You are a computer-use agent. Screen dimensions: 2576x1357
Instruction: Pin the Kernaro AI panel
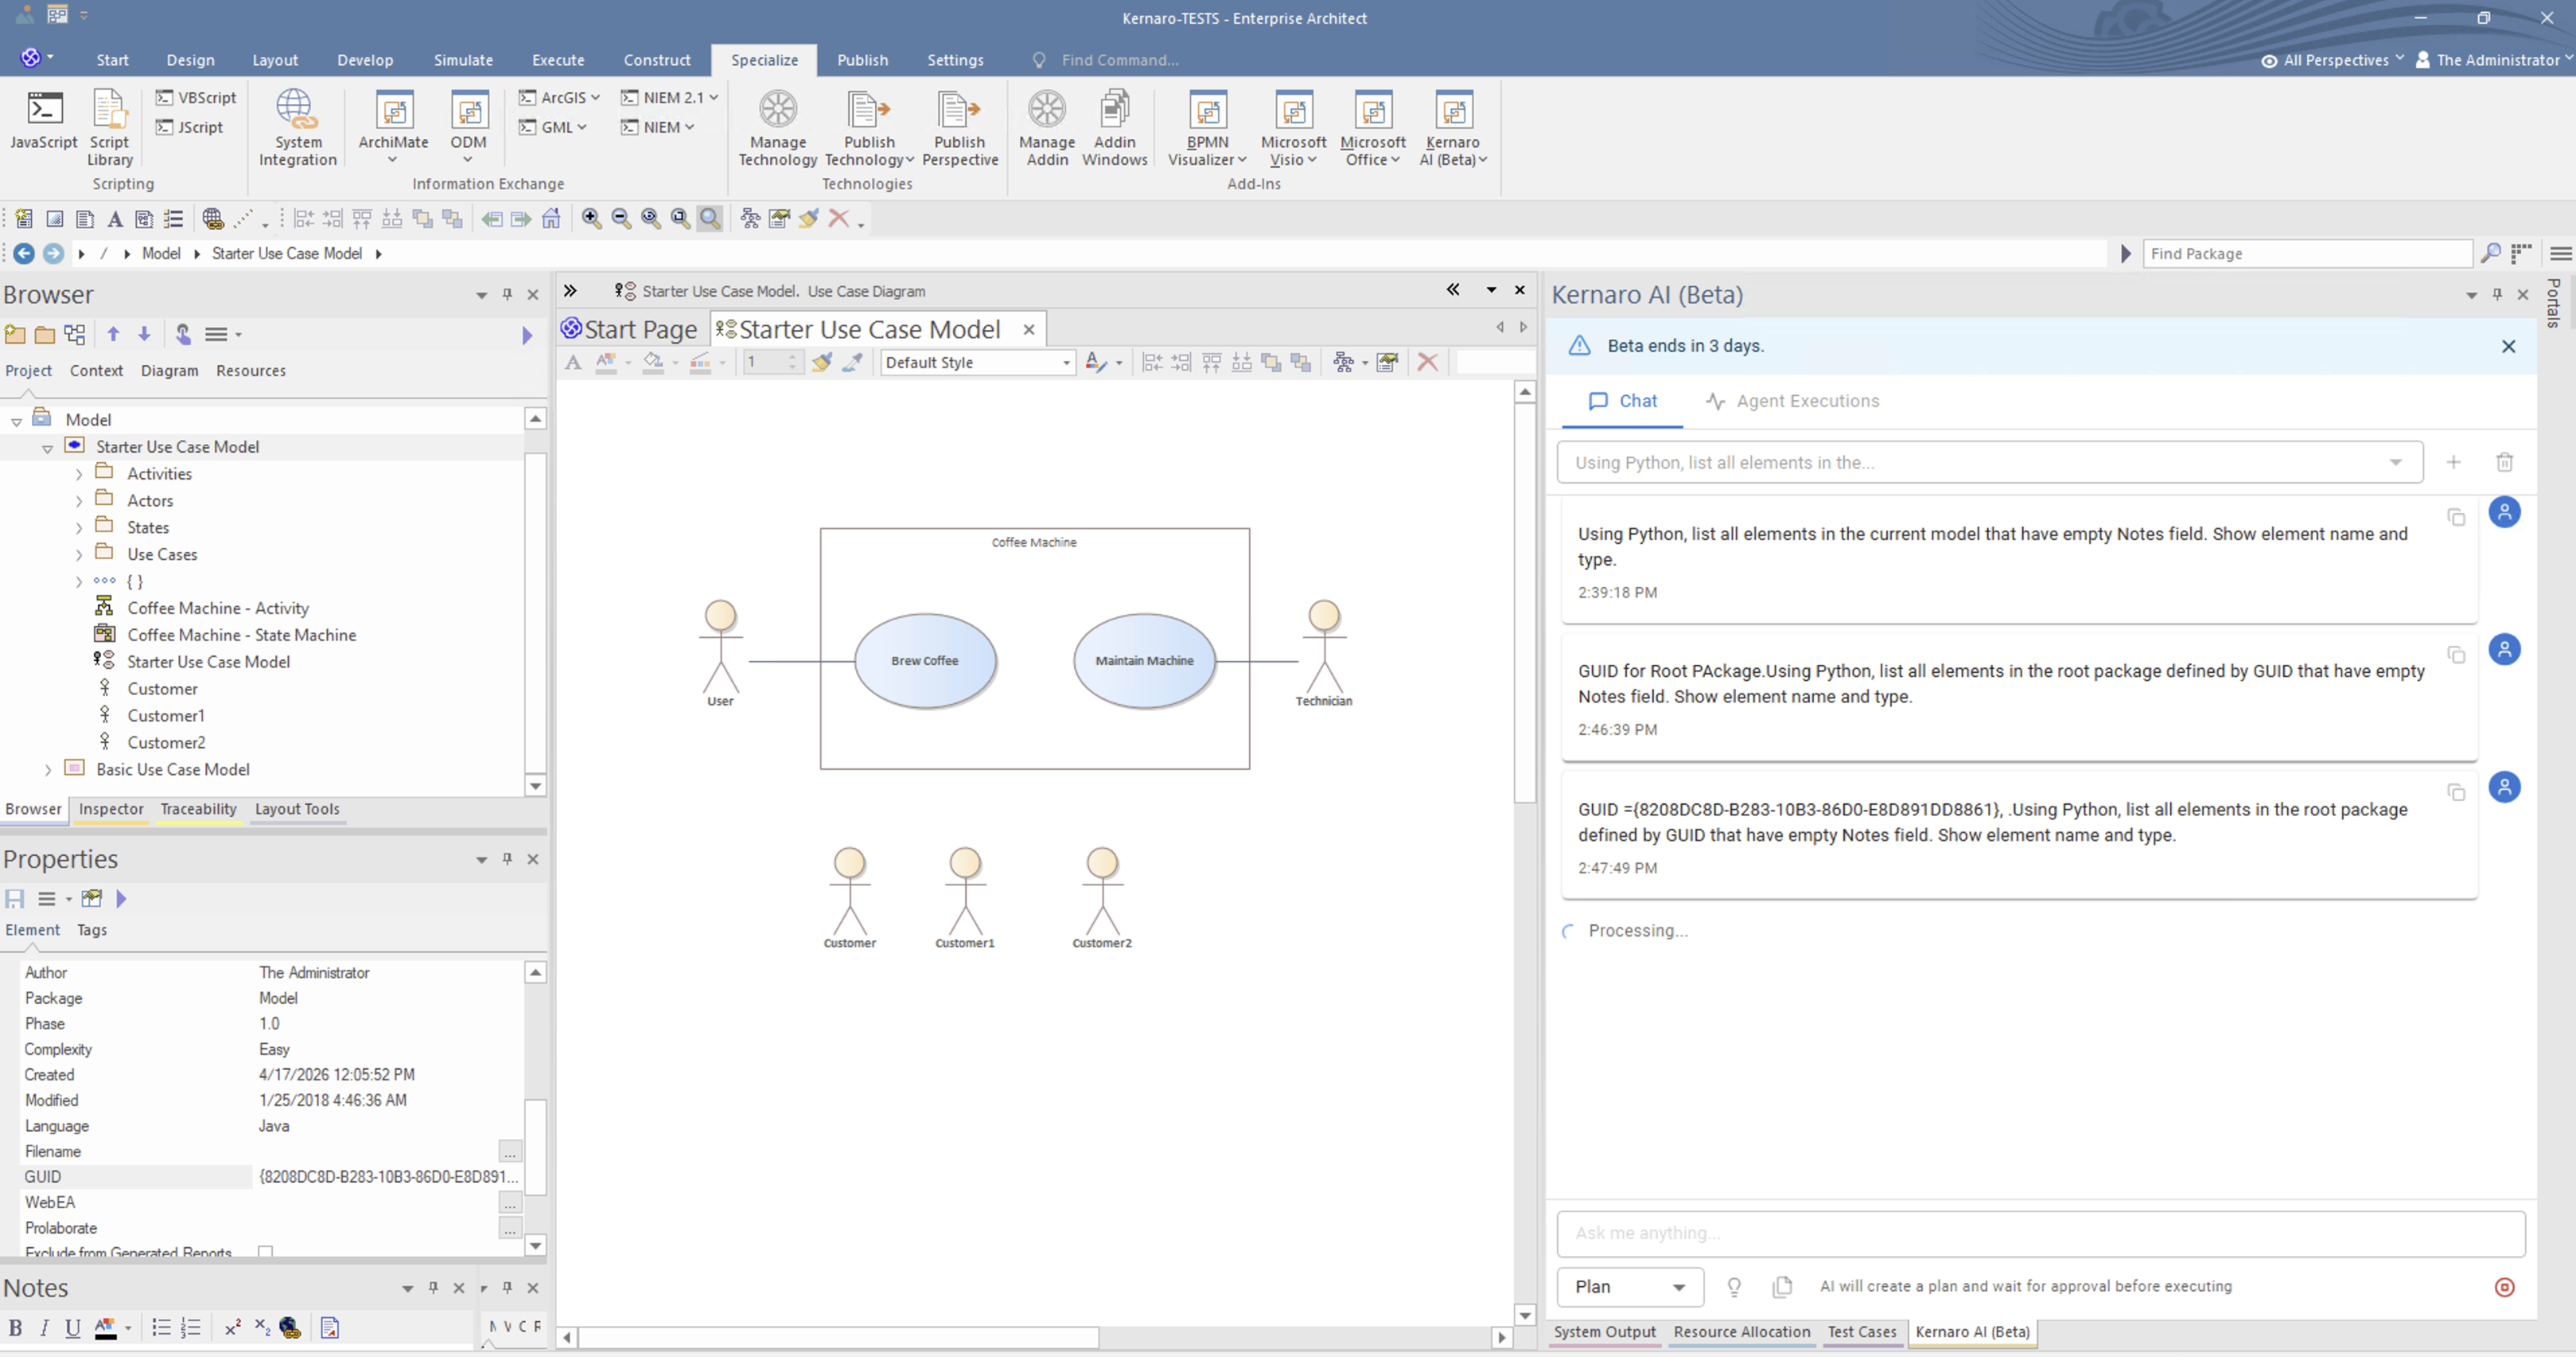2497,295
